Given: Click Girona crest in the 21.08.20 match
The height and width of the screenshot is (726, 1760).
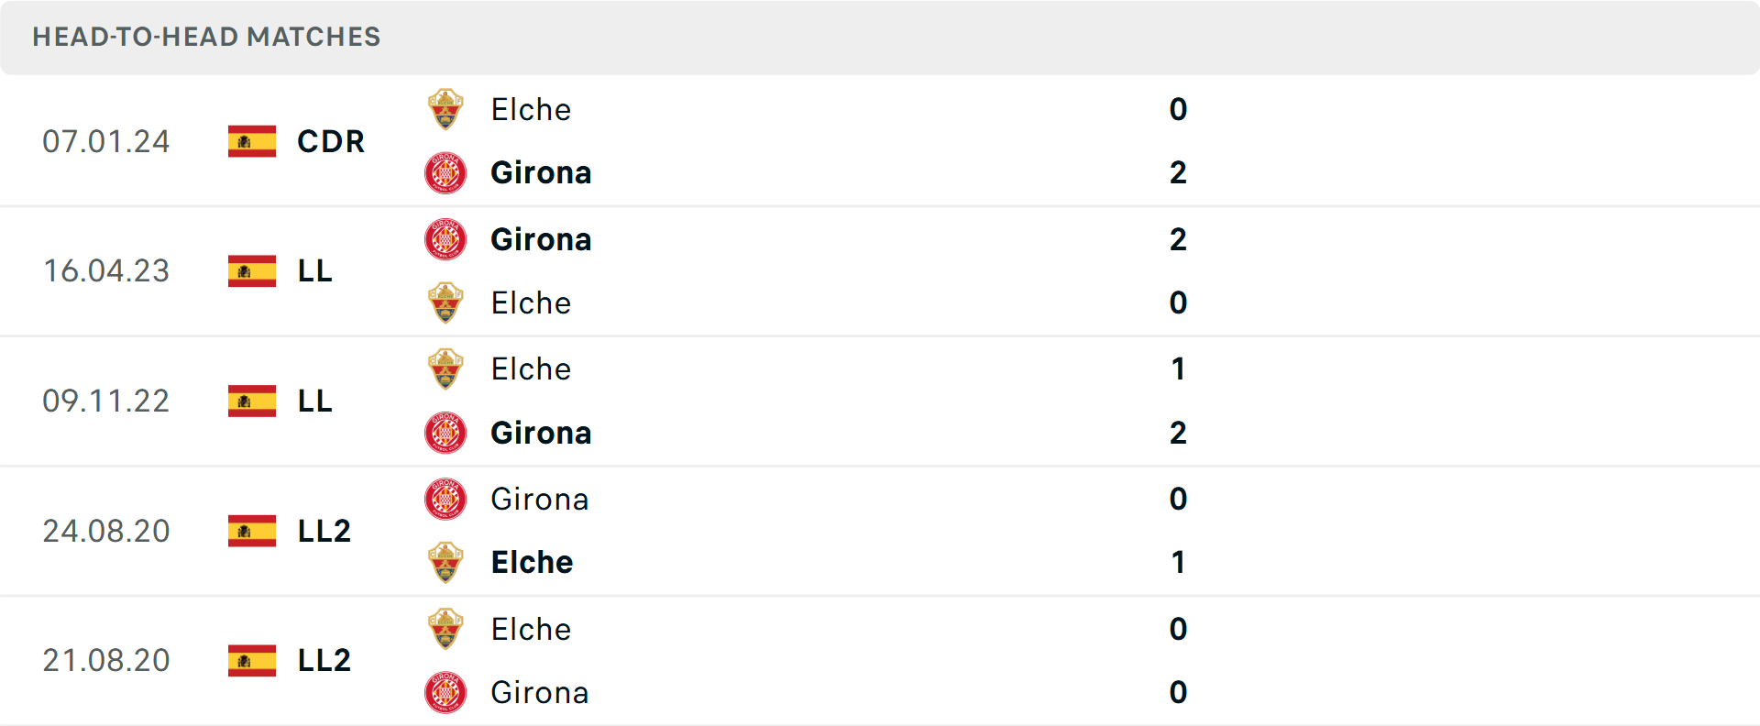Looking at the screenshot, I should [445, 693].
